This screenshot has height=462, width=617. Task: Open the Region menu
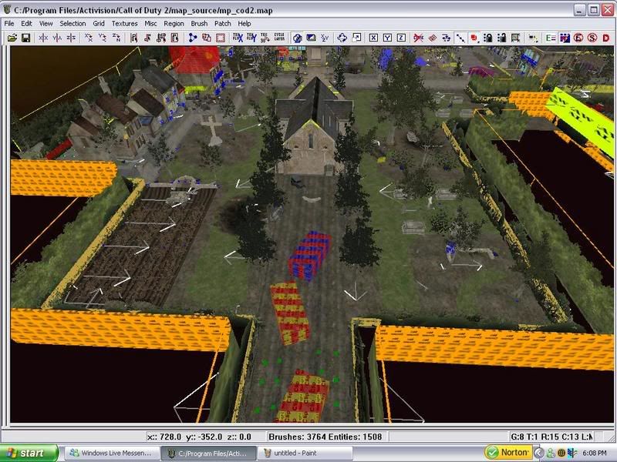pos(174,24)
